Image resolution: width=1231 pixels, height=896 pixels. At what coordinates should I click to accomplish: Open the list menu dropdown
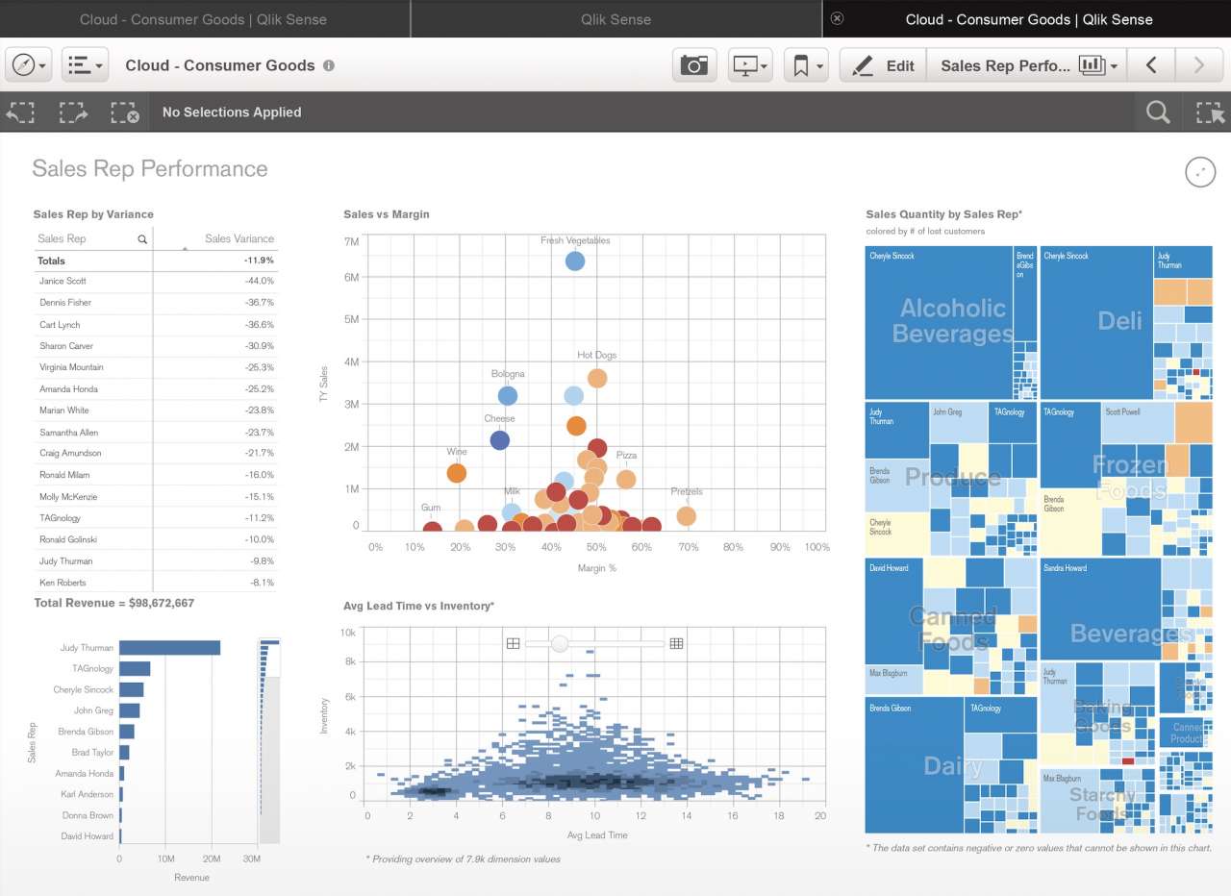(x=85, y=65)
